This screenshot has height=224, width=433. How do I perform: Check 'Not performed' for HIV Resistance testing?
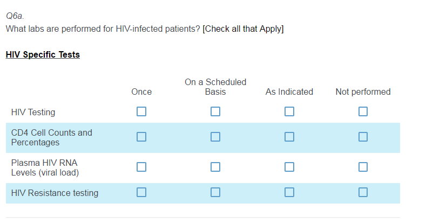(363, 192)
